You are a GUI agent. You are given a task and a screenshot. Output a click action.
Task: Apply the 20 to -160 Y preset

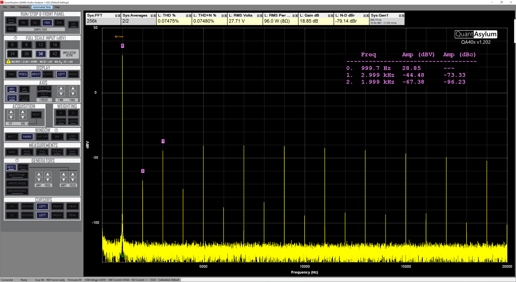44,88
